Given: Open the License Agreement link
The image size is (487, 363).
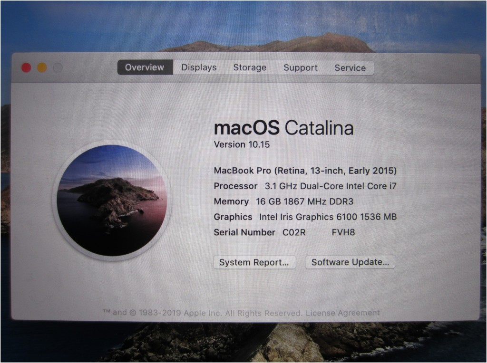Looking at the screenshot, I should click(342, 313).
